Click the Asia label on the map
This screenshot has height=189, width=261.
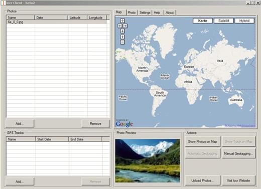(x=220, y=61)
